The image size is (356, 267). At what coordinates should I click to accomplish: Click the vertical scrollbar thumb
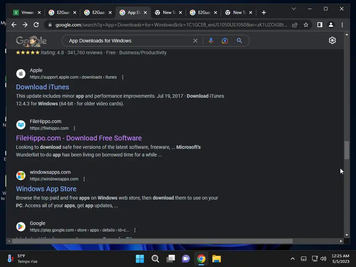click(x=347, y=150)
